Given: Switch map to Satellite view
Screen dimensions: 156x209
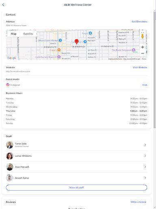Looking at the screenshot, I should pos(28,34).
